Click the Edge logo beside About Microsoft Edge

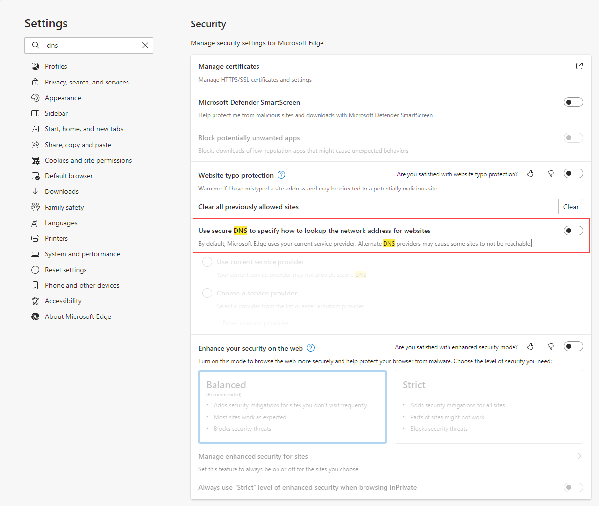tap(35, 316)
